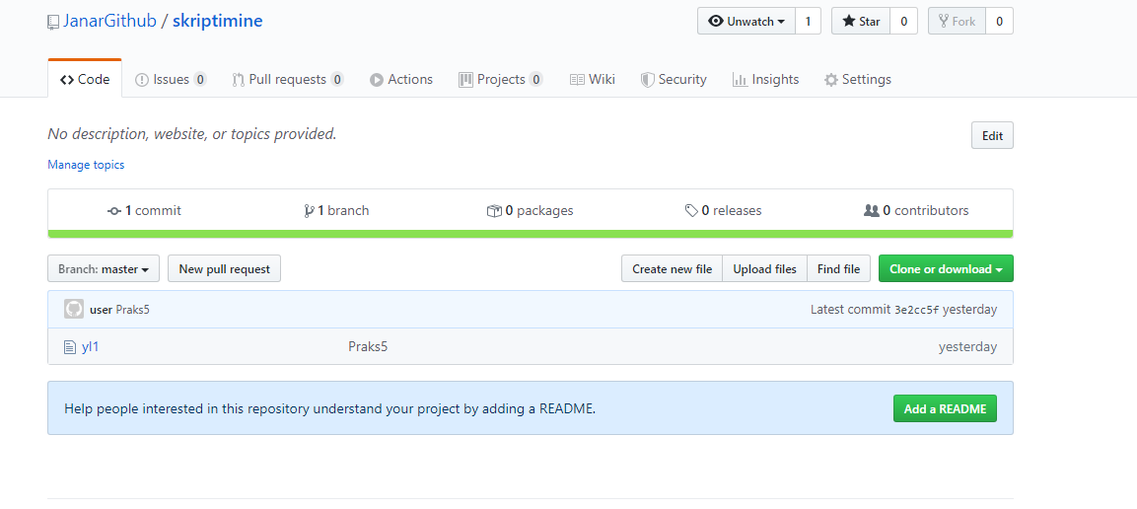Click the 'No description, website, or topics provided.' text
Screen dimensions: 1137x509
192,133
